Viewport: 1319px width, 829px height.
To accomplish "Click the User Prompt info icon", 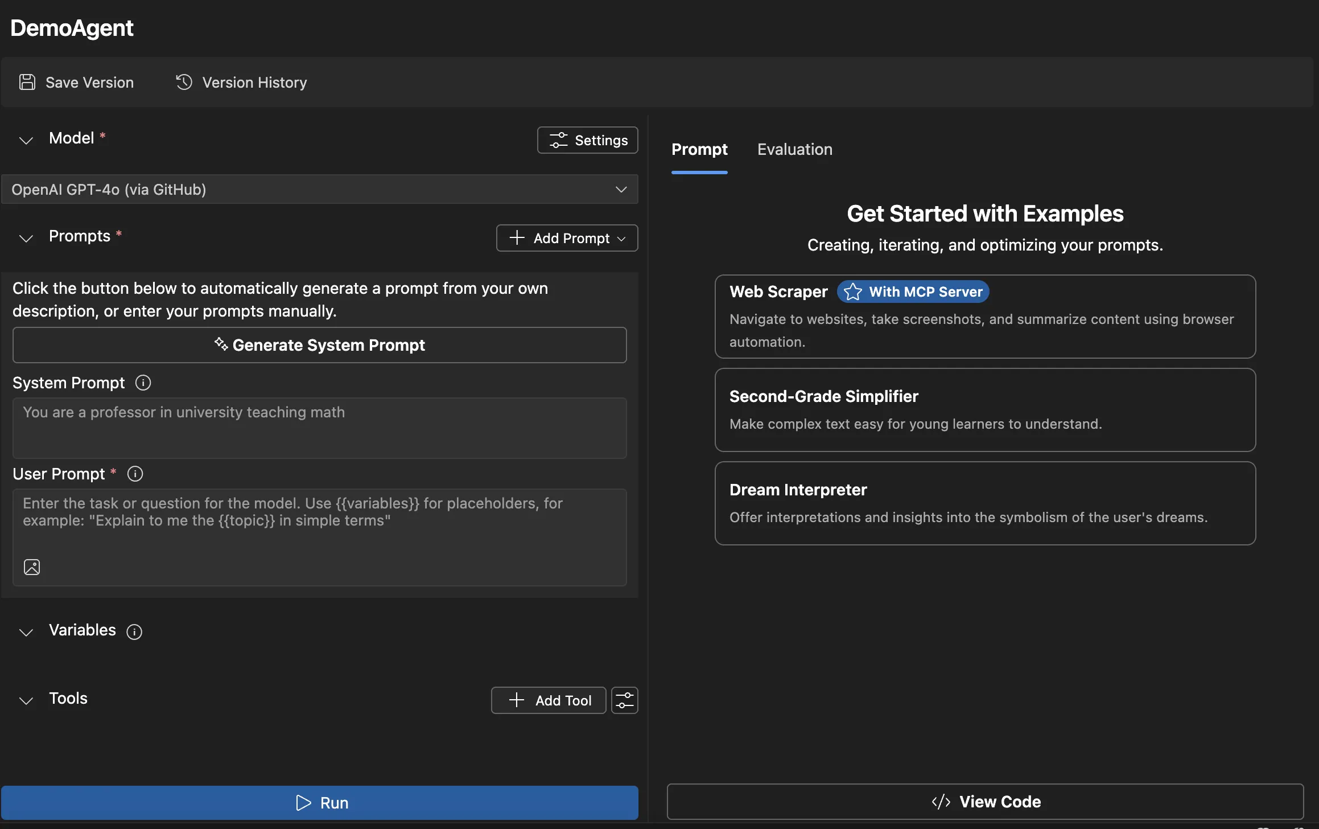I will pyautogui.click(x=135, y=474).
